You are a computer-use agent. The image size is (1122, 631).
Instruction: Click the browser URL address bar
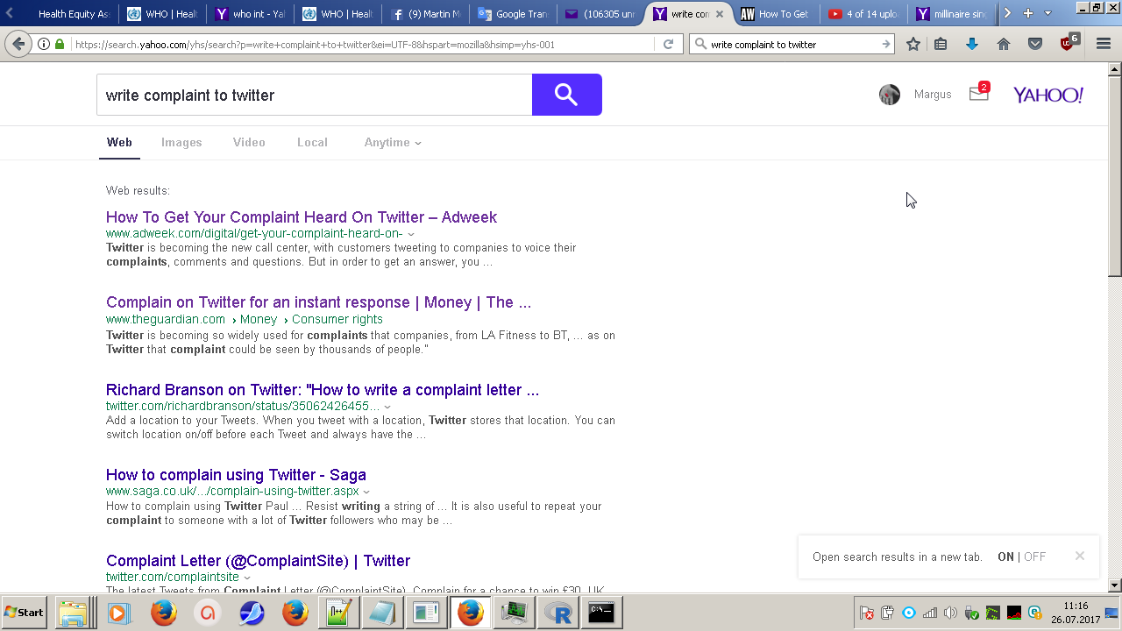(360, 44)
